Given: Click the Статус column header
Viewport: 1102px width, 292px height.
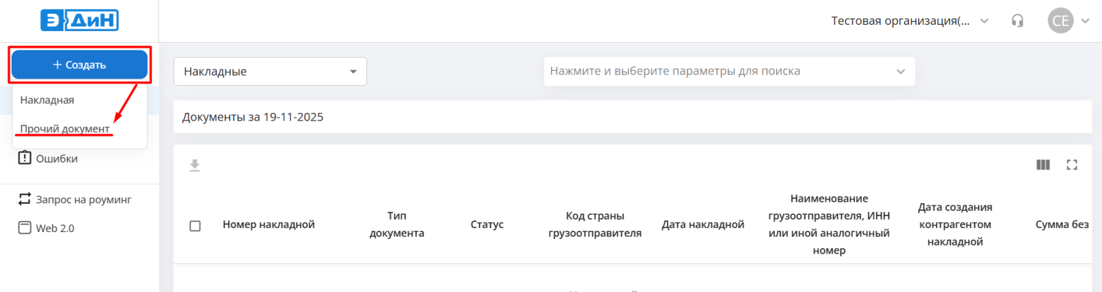Looking at the screenshot, I should [x=487, y=225].
